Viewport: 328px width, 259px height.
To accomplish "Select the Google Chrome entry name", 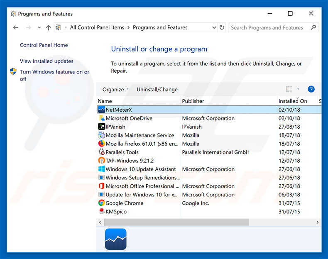I will pos(125,203).
